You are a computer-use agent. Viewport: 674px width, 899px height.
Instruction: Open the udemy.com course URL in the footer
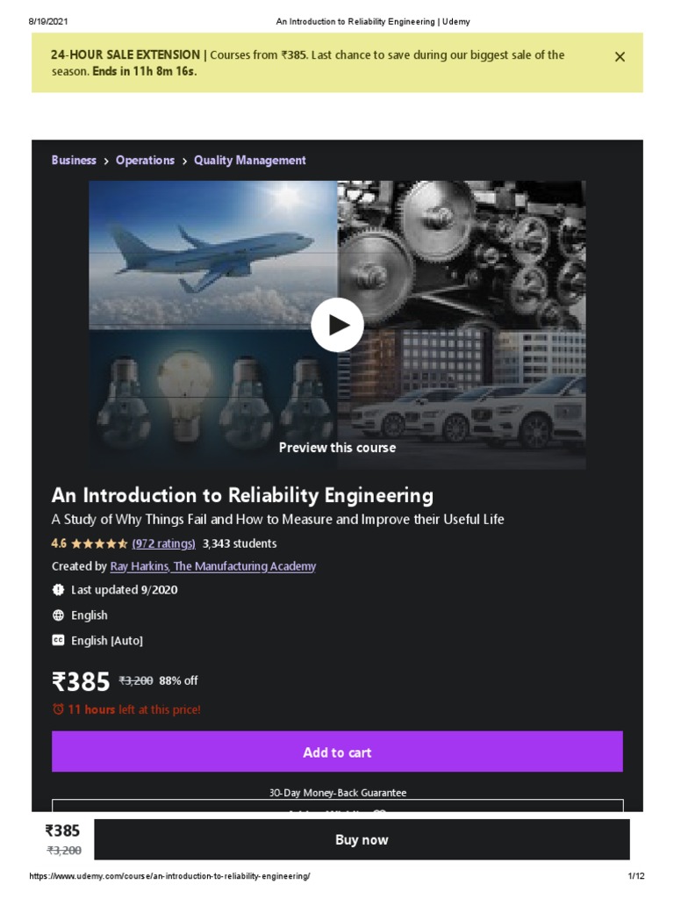169,876
